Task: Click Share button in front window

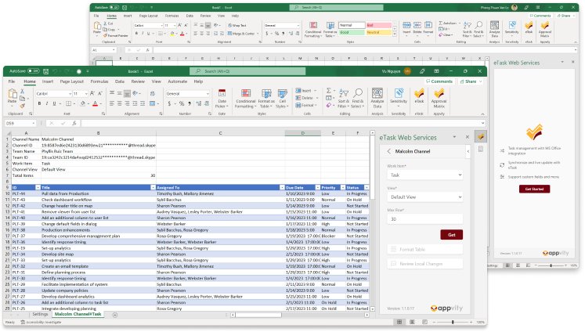Action: pos(470,81)
